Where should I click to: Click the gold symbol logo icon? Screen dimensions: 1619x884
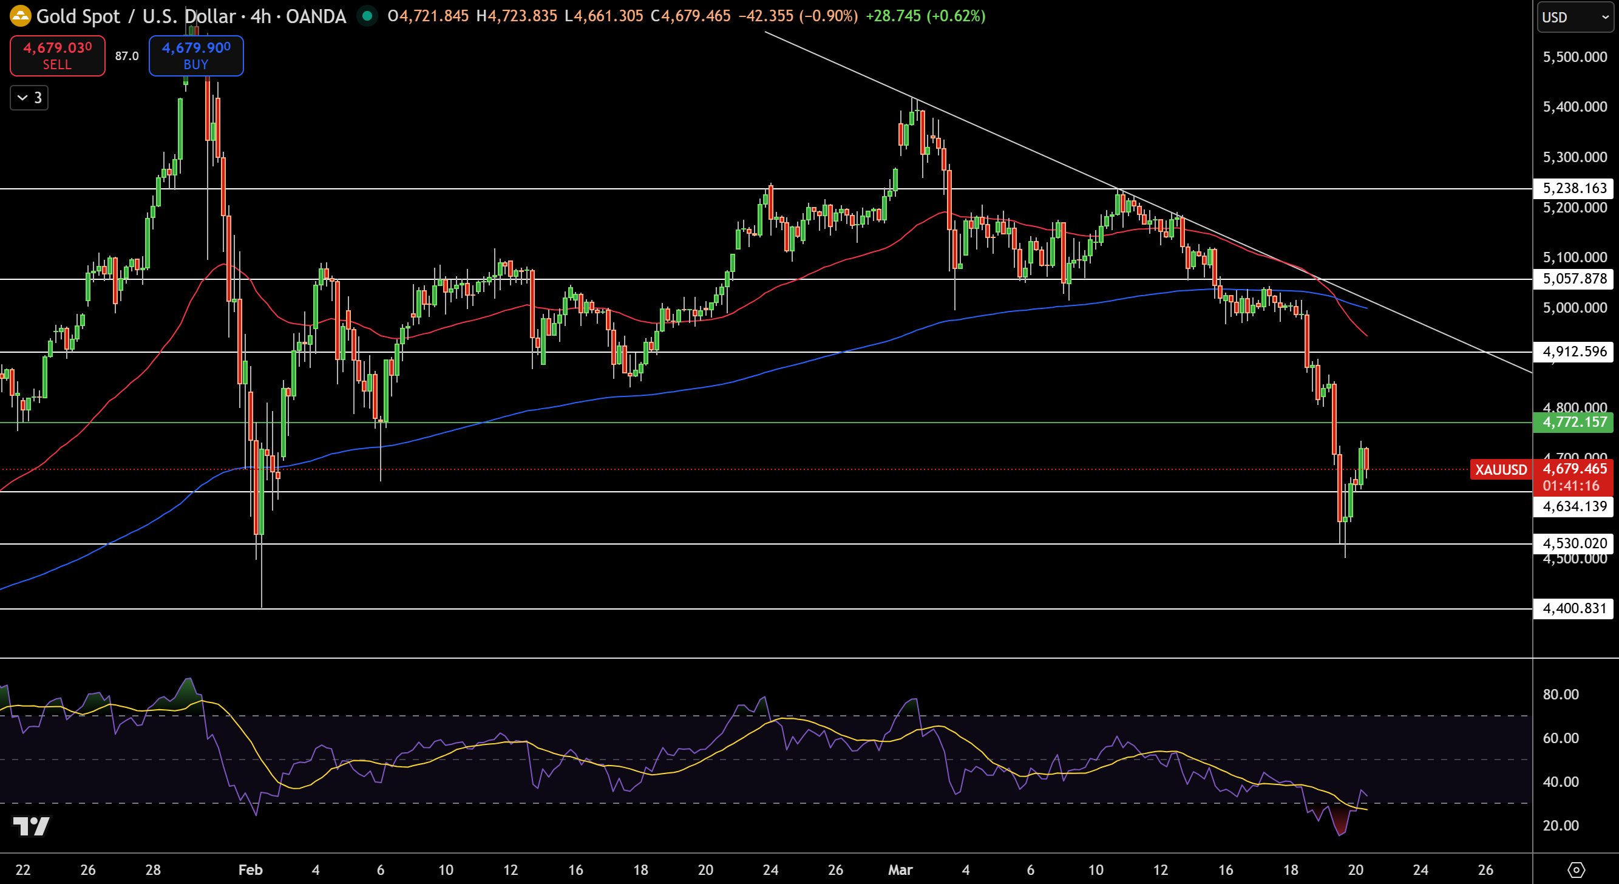coord(20,16)
